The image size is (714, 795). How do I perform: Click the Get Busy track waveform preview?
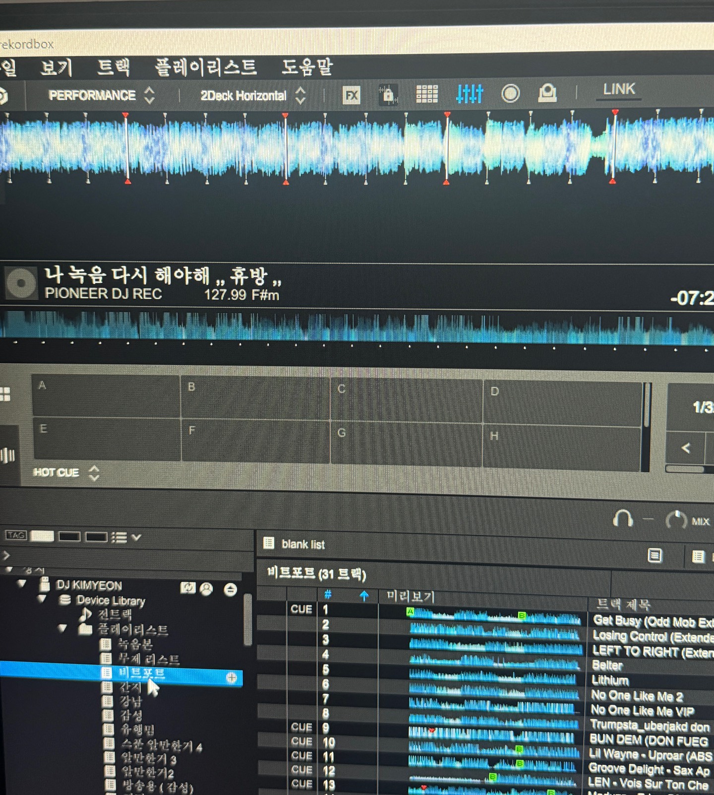493,617
